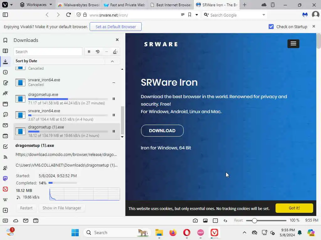
Task: Open the Mail panel envelope icon
Action: pyautogui.click(x=5, y=125)
